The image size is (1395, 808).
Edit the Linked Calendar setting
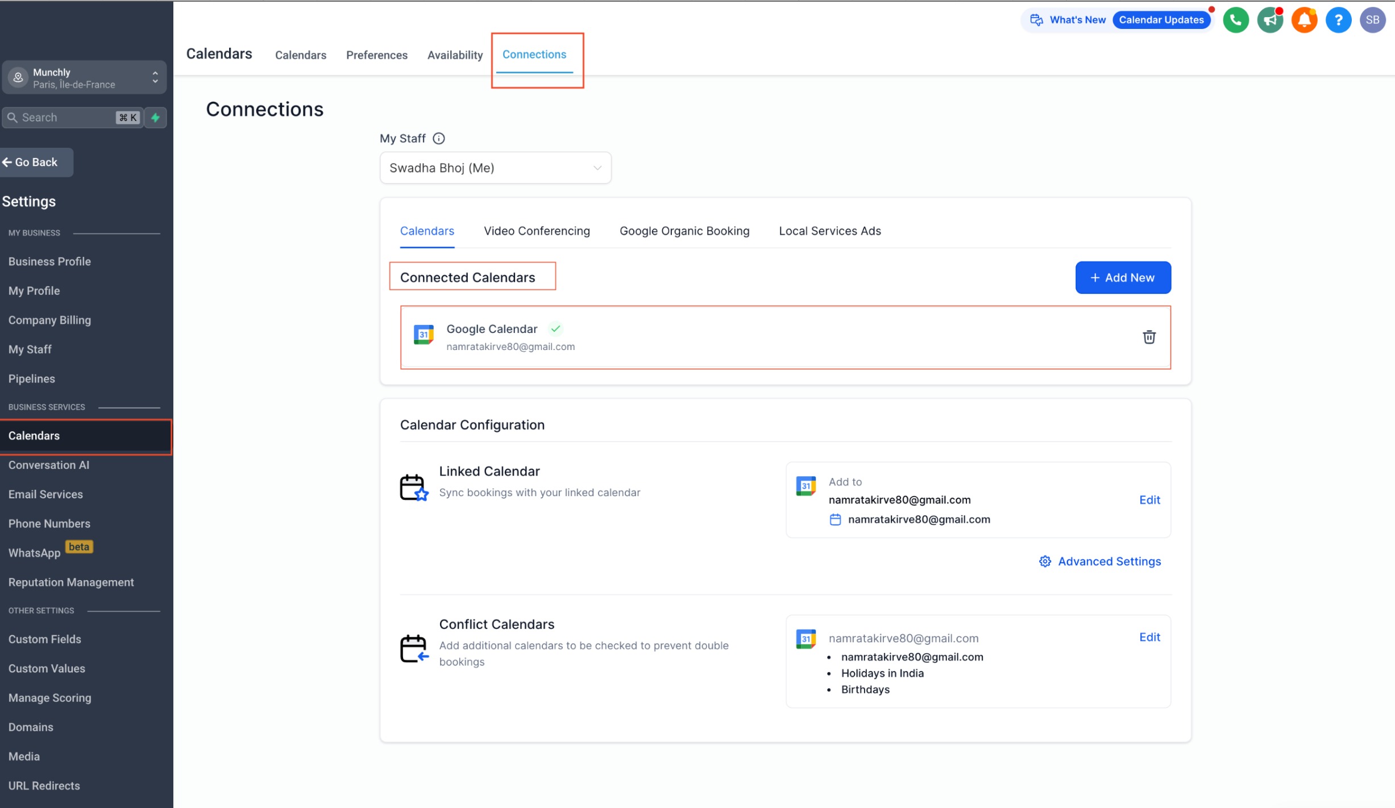point(1149,500)
